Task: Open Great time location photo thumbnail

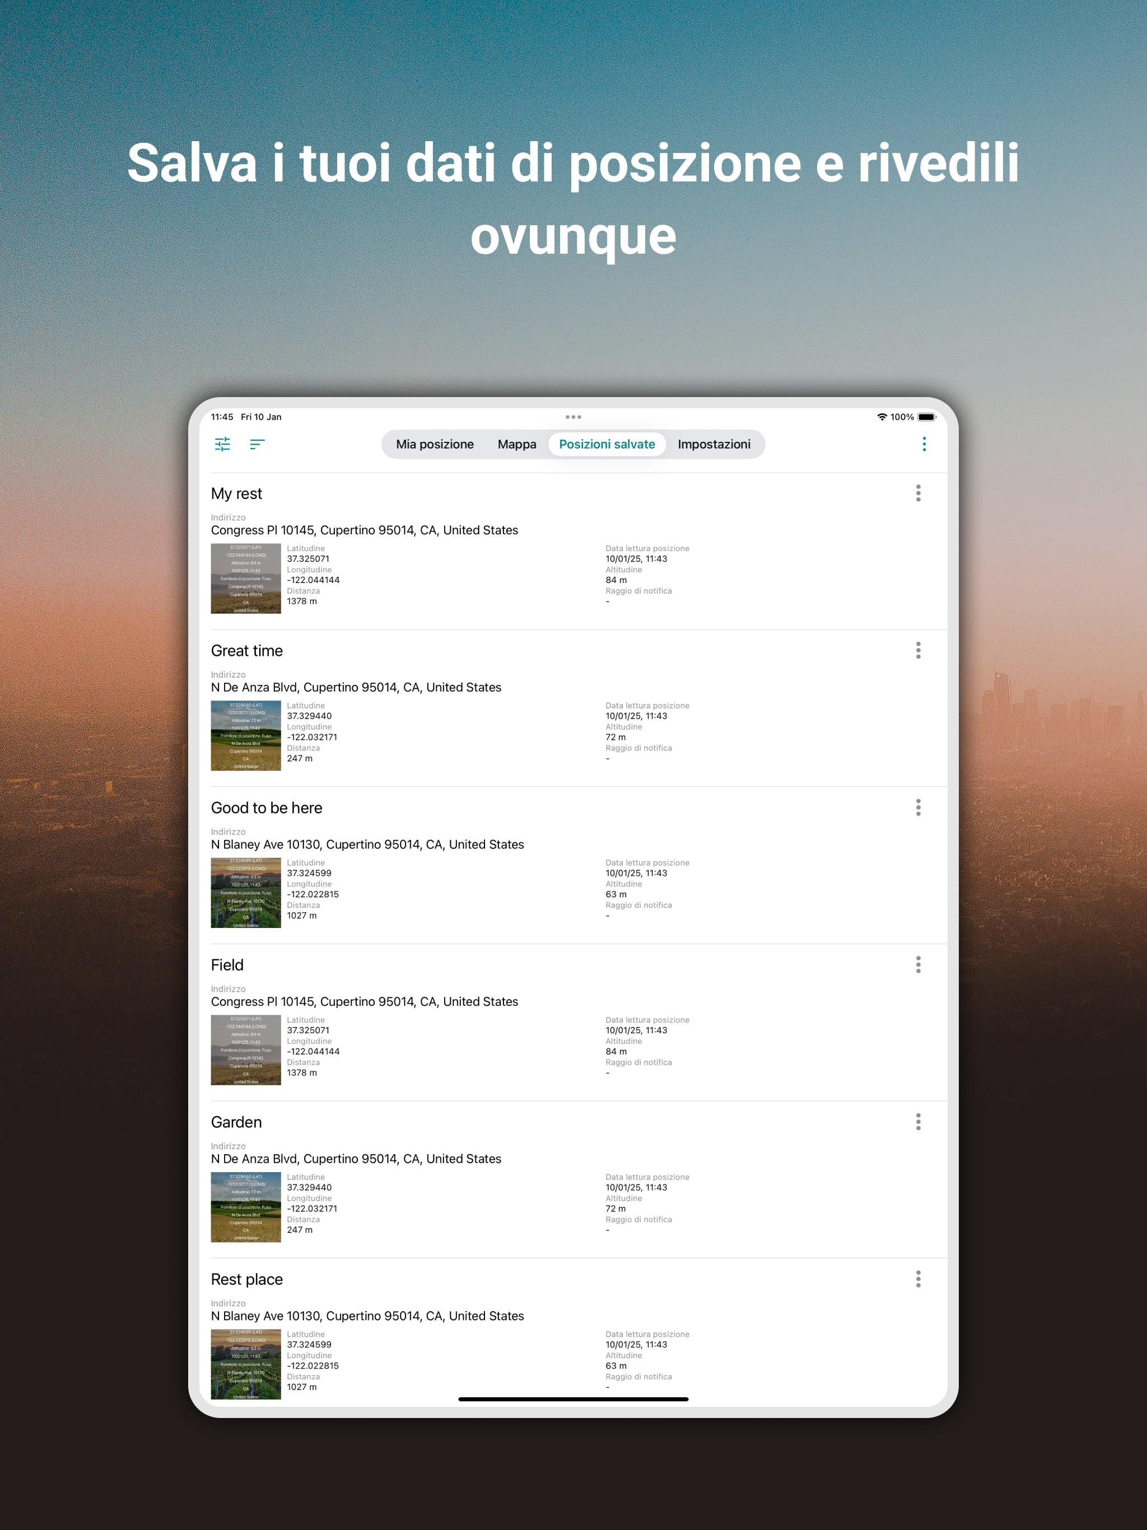Action: click(246, 735)
